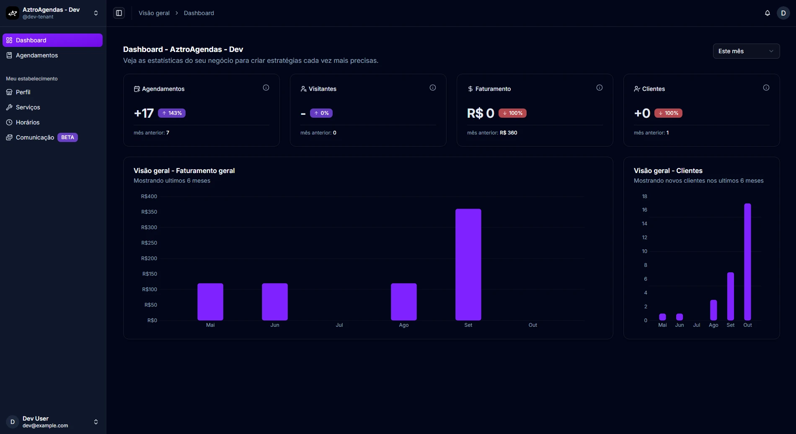Click the D user avatar top right
This screenshot has width=796, height=434.
coord(783,13)
